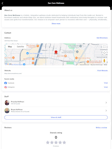Viewport: 112px width, 149px height.
Task: Select Desi Chowrastha Indian Eats marker
Action: point(38,46)
